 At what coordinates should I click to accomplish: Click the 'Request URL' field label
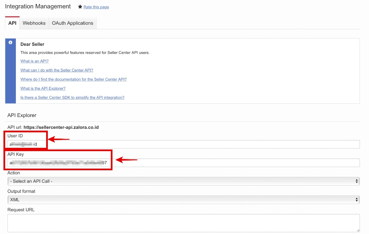(21, 210)
